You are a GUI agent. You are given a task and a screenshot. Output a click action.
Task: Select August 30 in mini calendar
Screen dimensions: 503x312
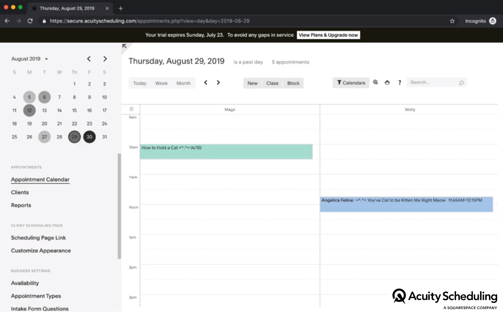(89, 137)
